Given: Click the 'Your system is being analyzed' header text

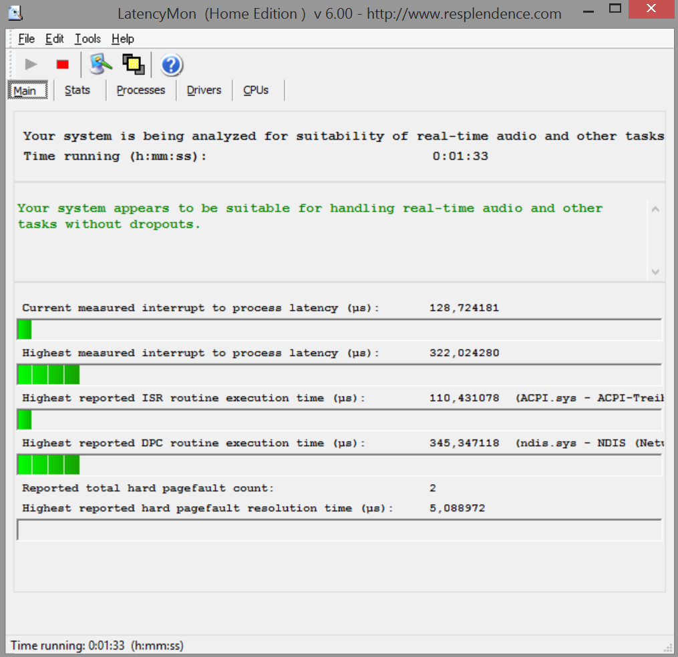Looking at the screenshot, I should 344,136.
